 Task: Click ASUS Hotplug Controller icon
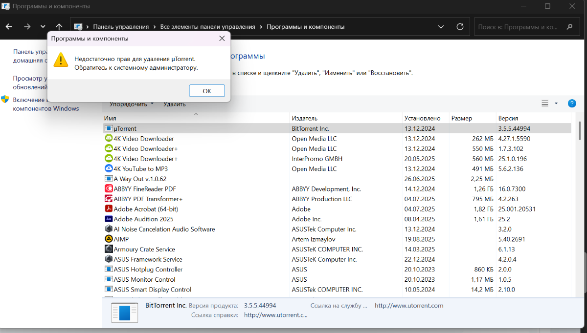click(109, 270)
